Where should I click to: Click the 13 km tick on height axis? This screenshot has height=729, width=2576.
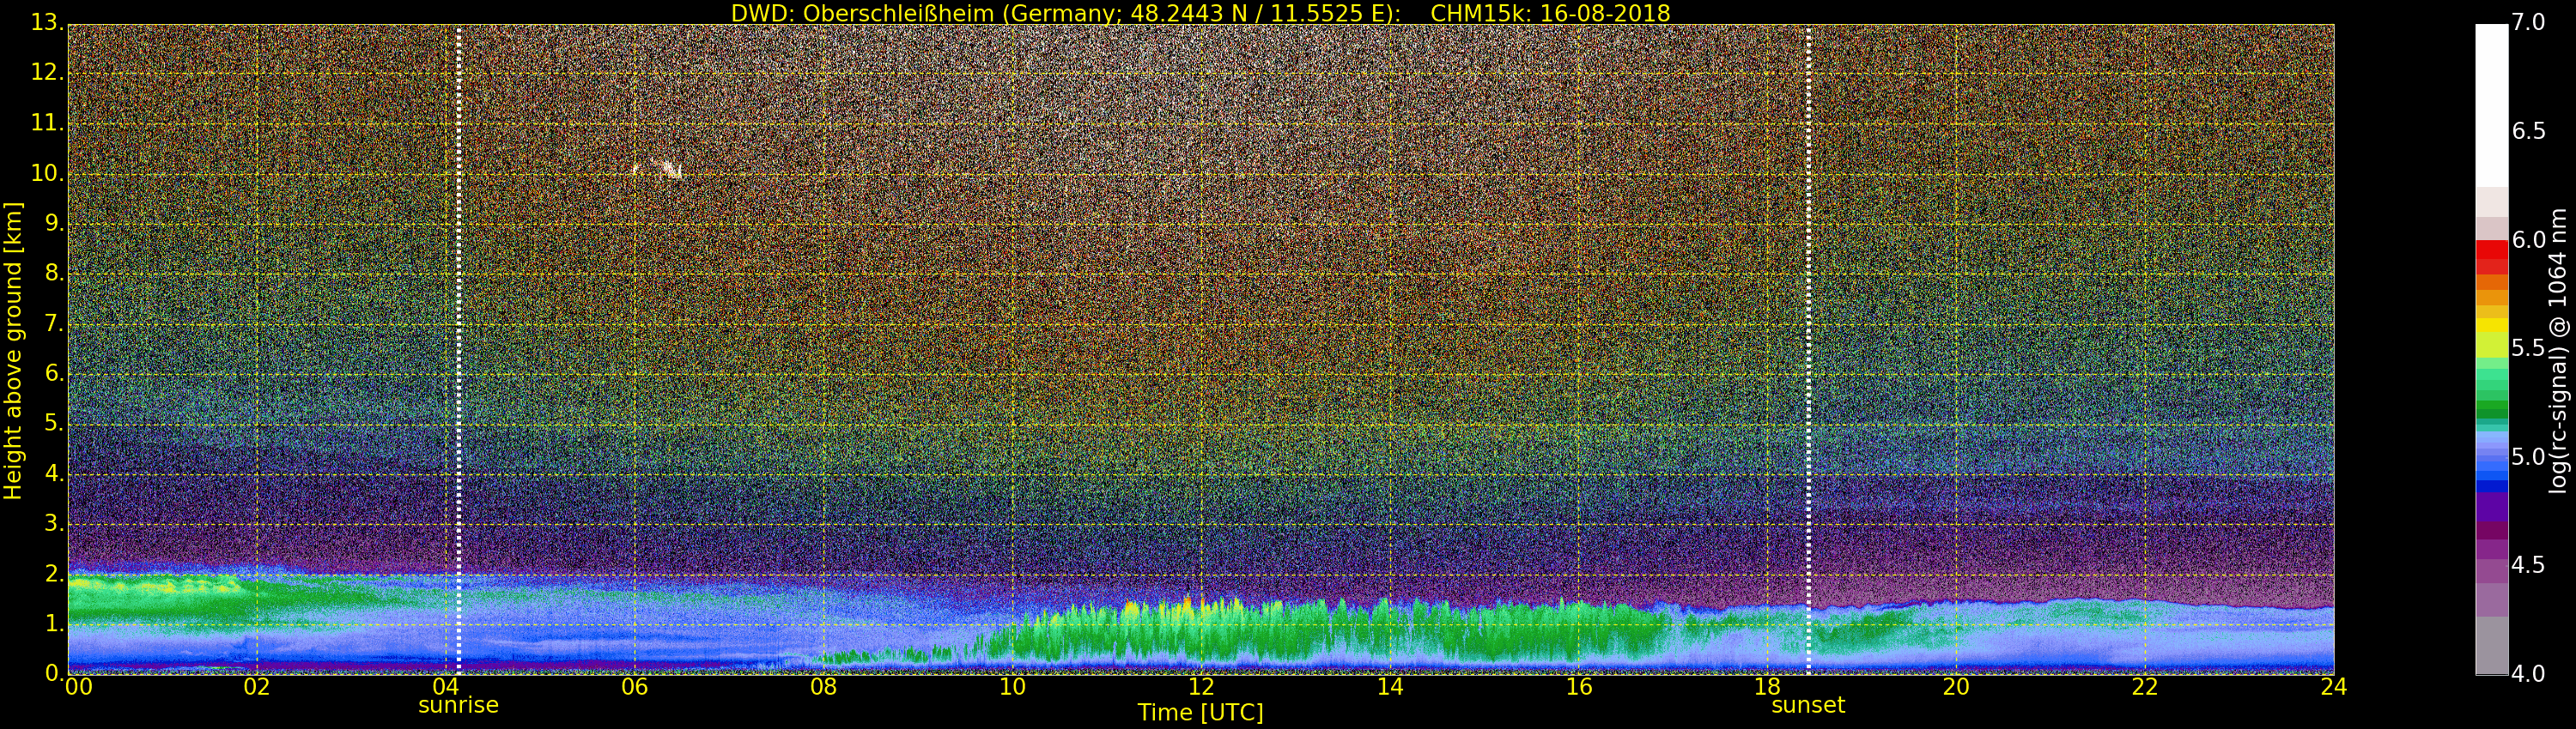pos(45,22)
